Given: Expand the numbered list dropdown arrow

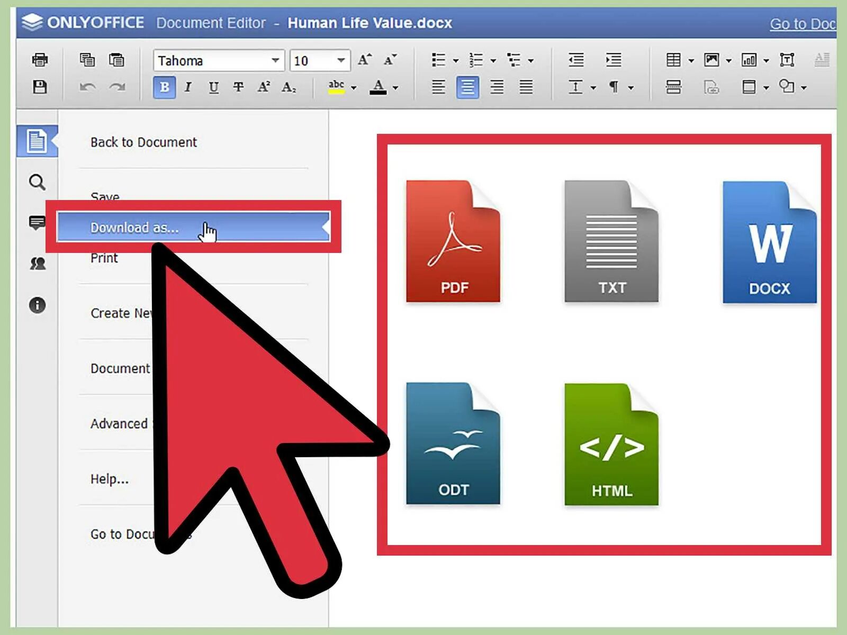Looking at the screenshot, I should coord(493,61).
